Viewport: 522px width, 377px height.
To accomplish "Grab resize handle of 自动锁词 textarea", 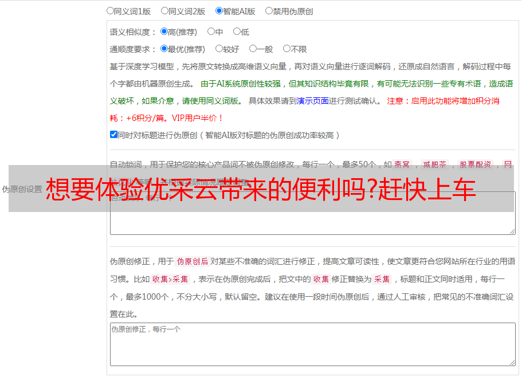I will [x=512, y=231].
